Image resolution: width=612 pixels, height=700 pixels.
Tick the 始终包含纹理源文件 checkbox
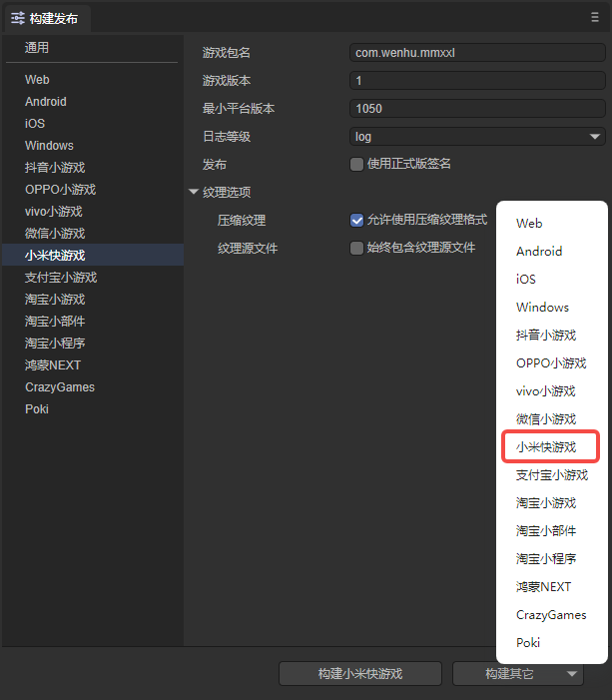pos(356,249)
